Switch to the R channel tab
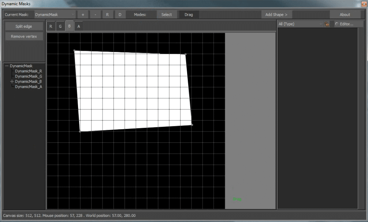This screenshot has height=222, width=368. (x=51, y=26)
